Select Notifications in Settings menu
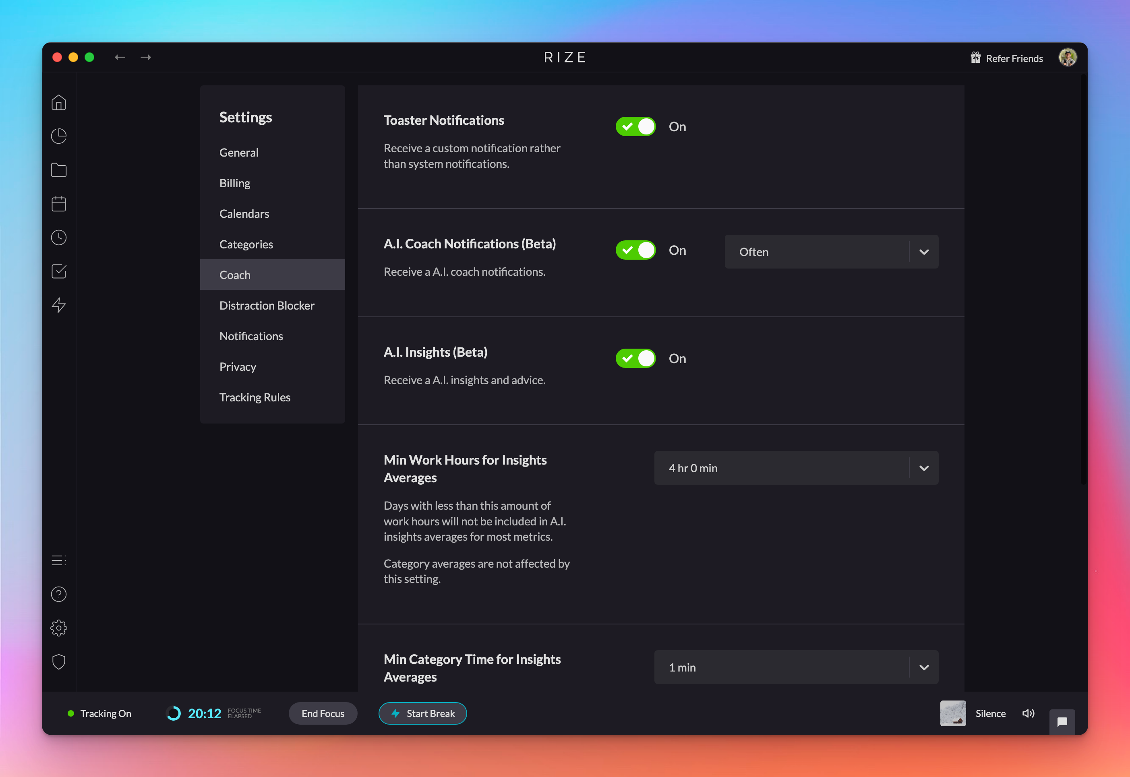 272,337
